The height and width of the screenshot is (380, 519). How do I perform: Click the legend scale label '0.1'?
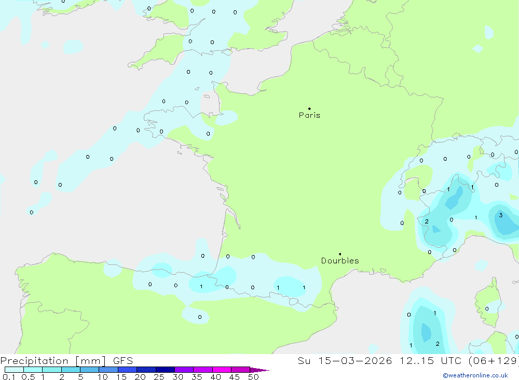(9, 377)
